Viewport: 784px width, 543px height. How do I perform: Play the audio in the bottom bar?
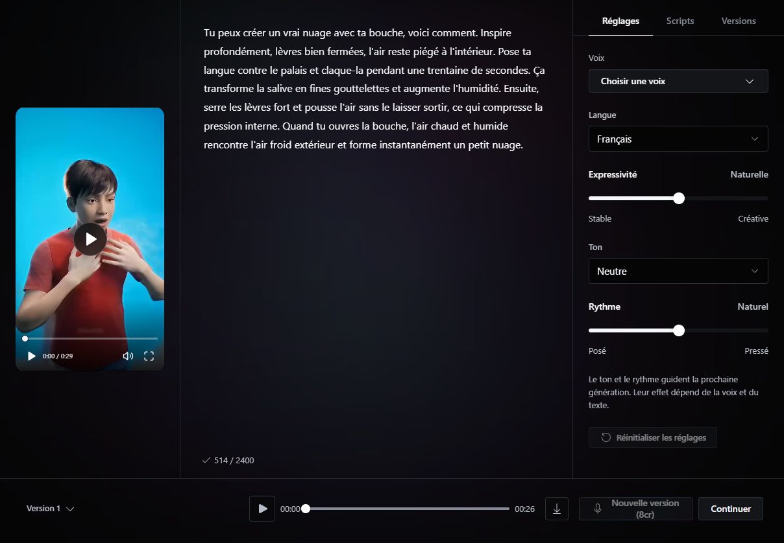[262, 509]
